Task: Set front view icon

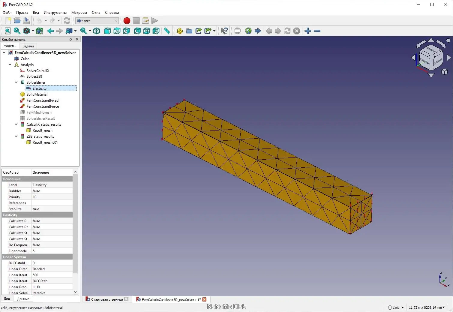Action: tap(108, 31)
